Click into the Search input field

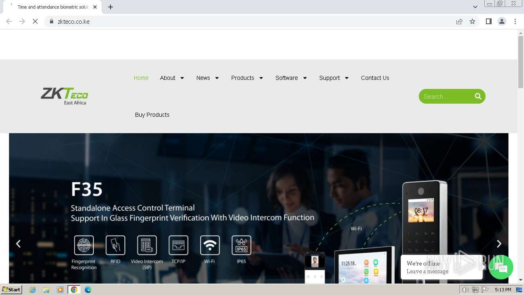pyautogui.click(x=446, y=96)
